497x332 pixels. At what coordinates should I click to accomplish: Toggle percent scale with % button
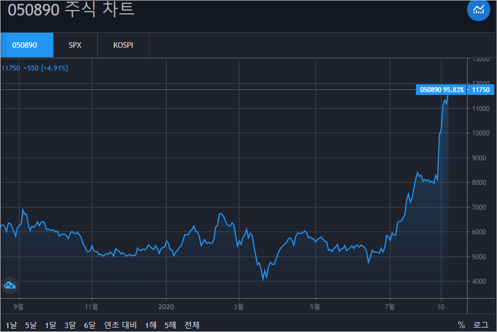[x=461, y=325]
